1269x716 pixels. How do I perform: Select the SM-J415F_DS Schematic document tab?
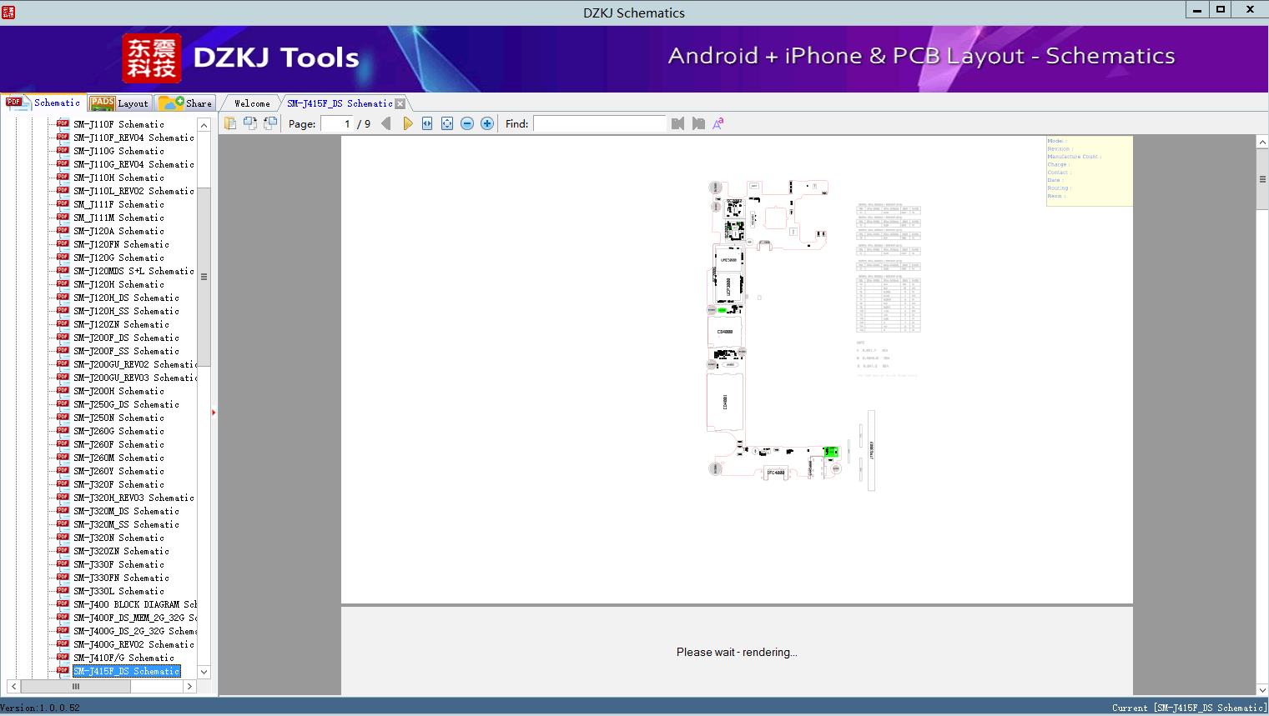tap(340, 103)
